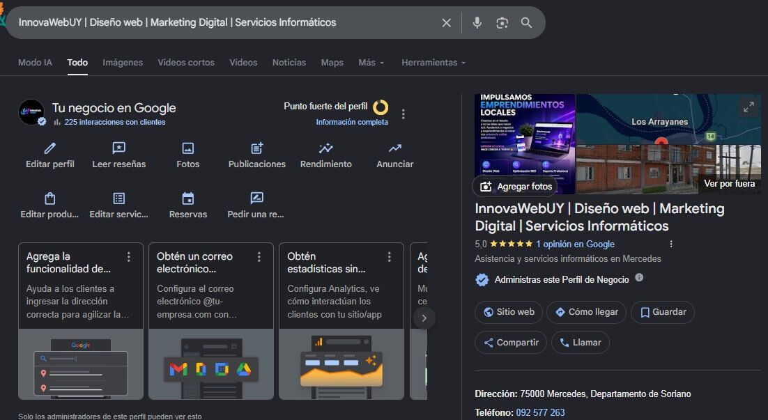Click the verified badge beside Administras
This screenshot has width=768, height=420.
coord(482,279)
